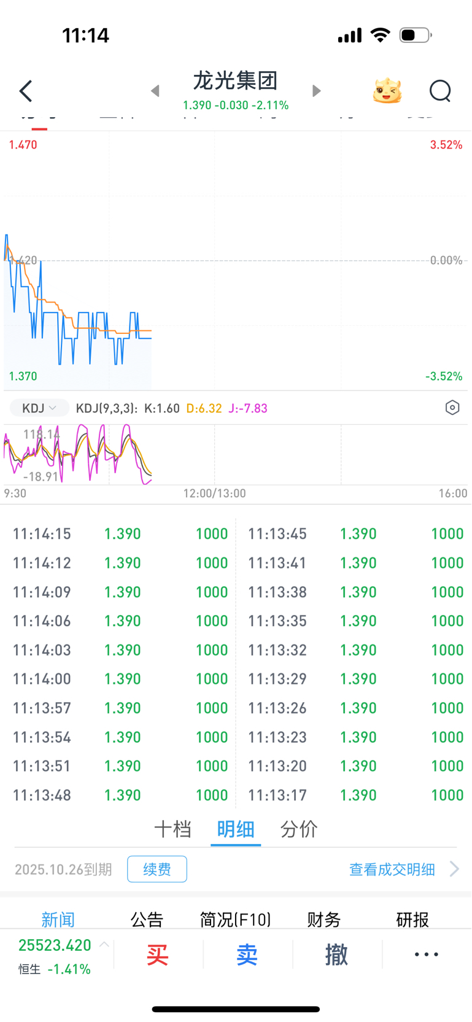Open the winking mascot assistant icon
The image size is (472, 1022).
387,91
